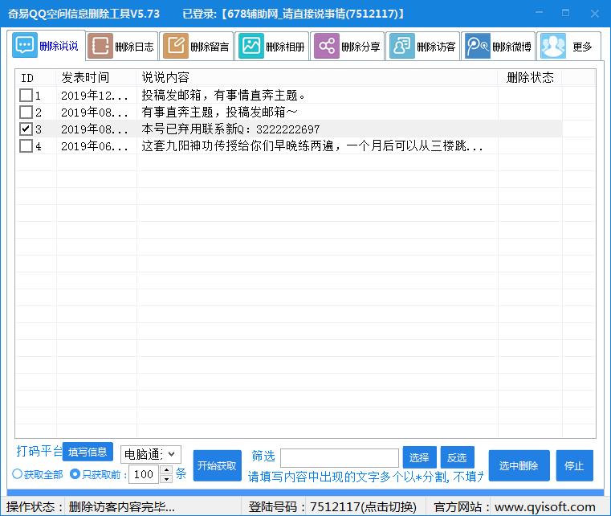
Task: Click the 删除相册 picture icon
Action: click(x=251, y=46)
